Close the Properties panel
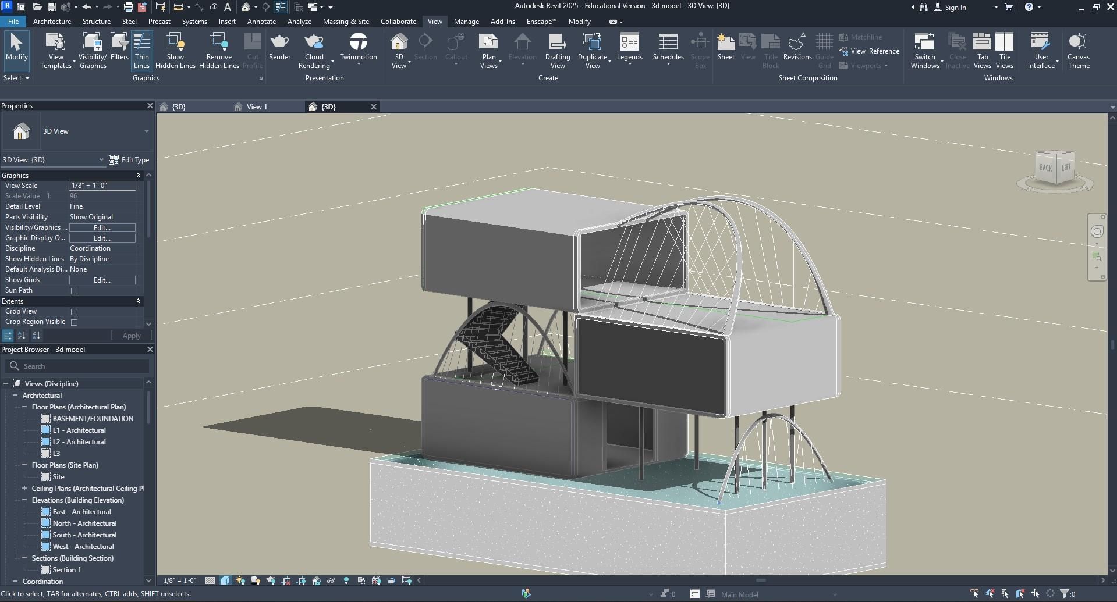 point(150,105)
